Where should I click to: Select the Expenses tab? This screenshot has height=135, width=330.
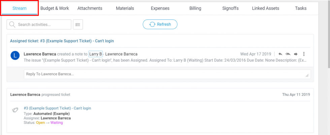pyautogui.click(x=160, y=8)
